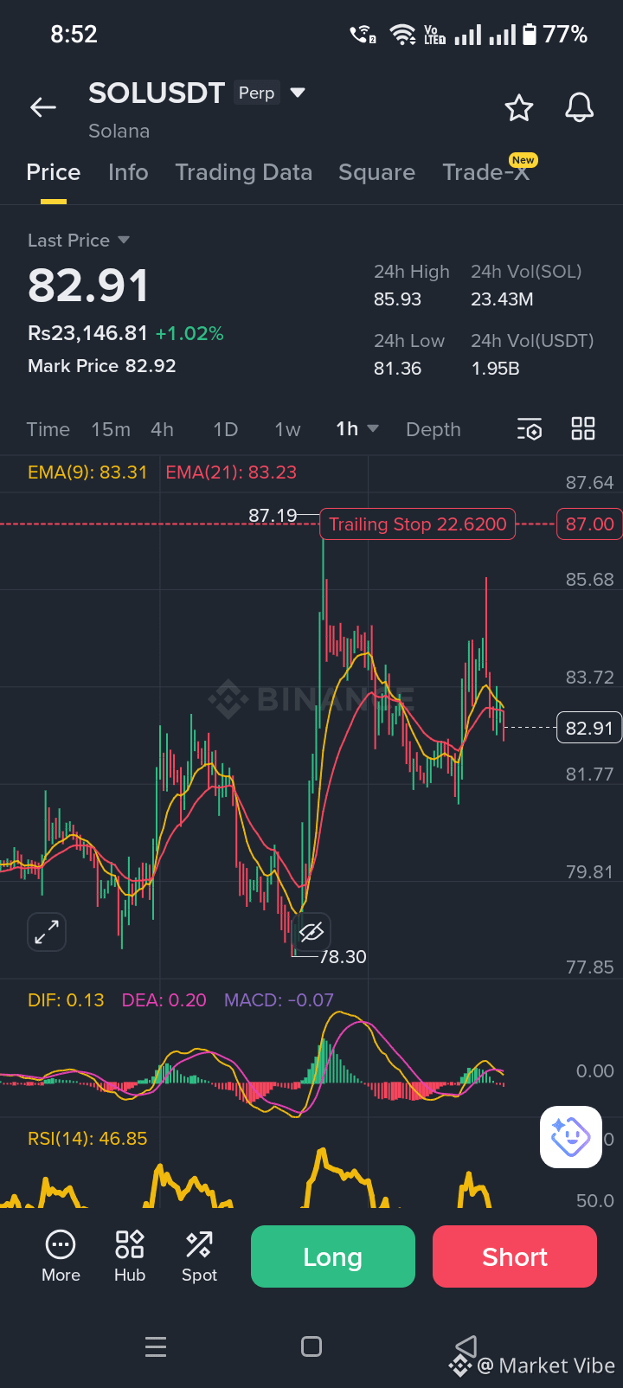The width and height of the screenshot is (623, 1388).
Task: Tap the Perp contract type badge
Action: click(256, 93)
